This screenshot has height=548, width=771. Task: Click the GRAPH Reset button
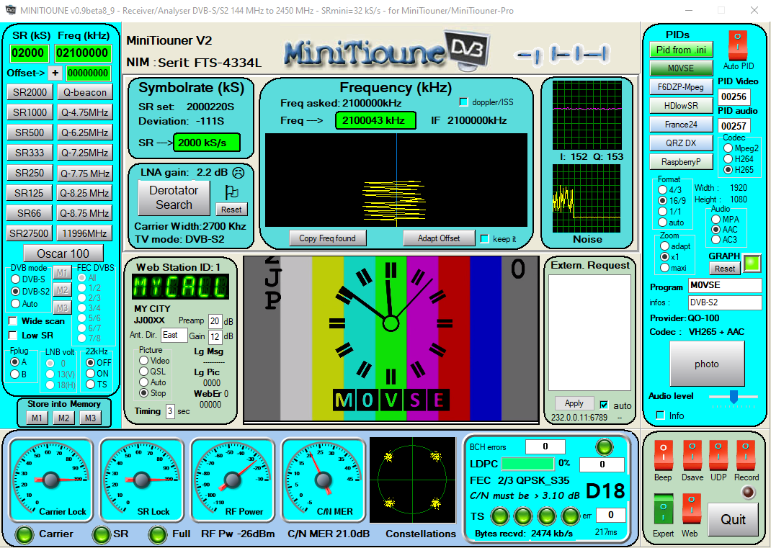tap(725, 269)
